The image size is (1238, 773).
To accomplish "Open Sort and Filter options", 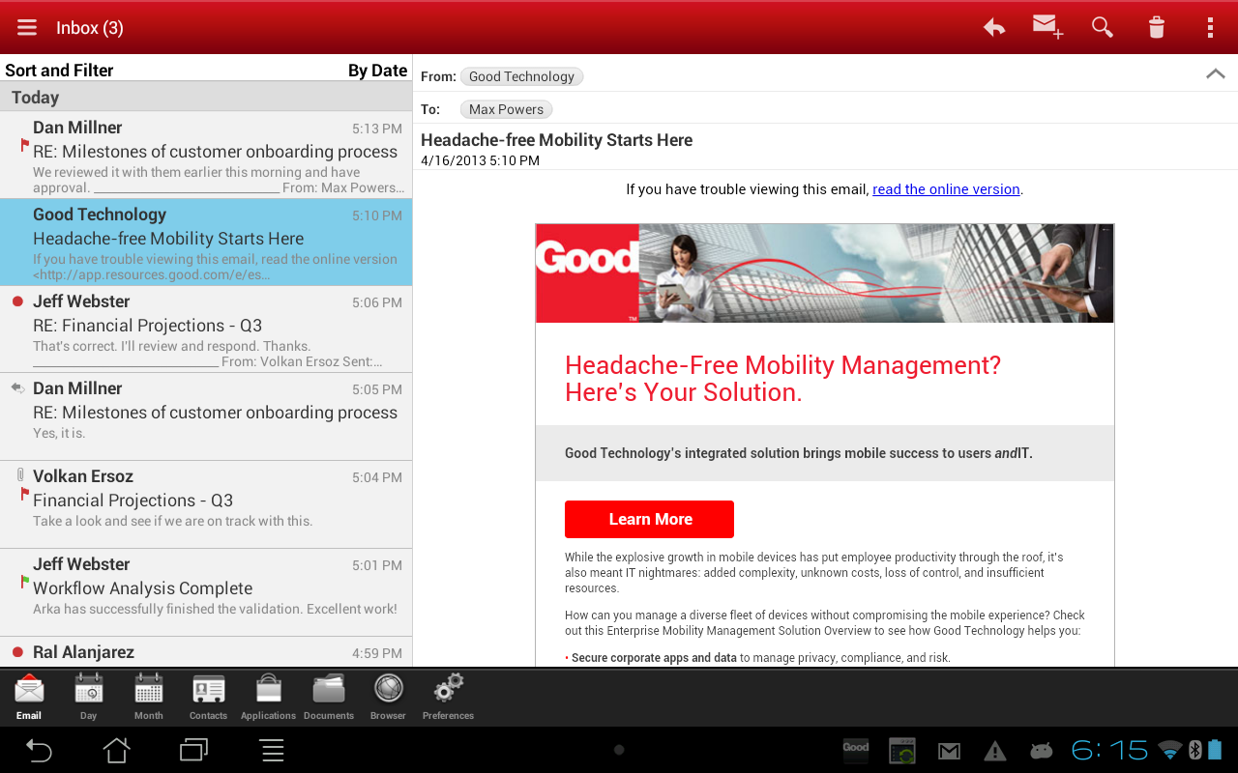I will [59, 70].
